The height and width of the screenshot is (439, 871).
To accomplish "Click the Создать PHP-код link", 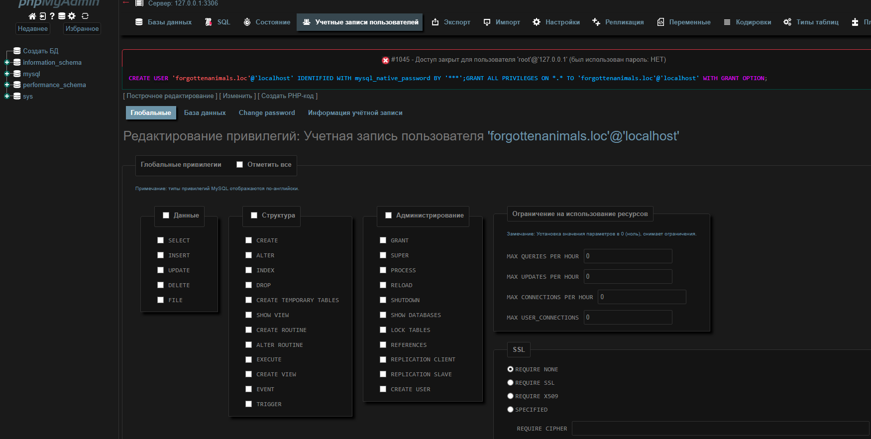I will (x=287, y=96).
